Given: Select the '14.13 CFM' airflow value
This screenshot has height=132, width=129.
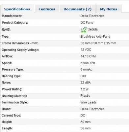Looking at the screenshot, I should click(x=88, y=56).
